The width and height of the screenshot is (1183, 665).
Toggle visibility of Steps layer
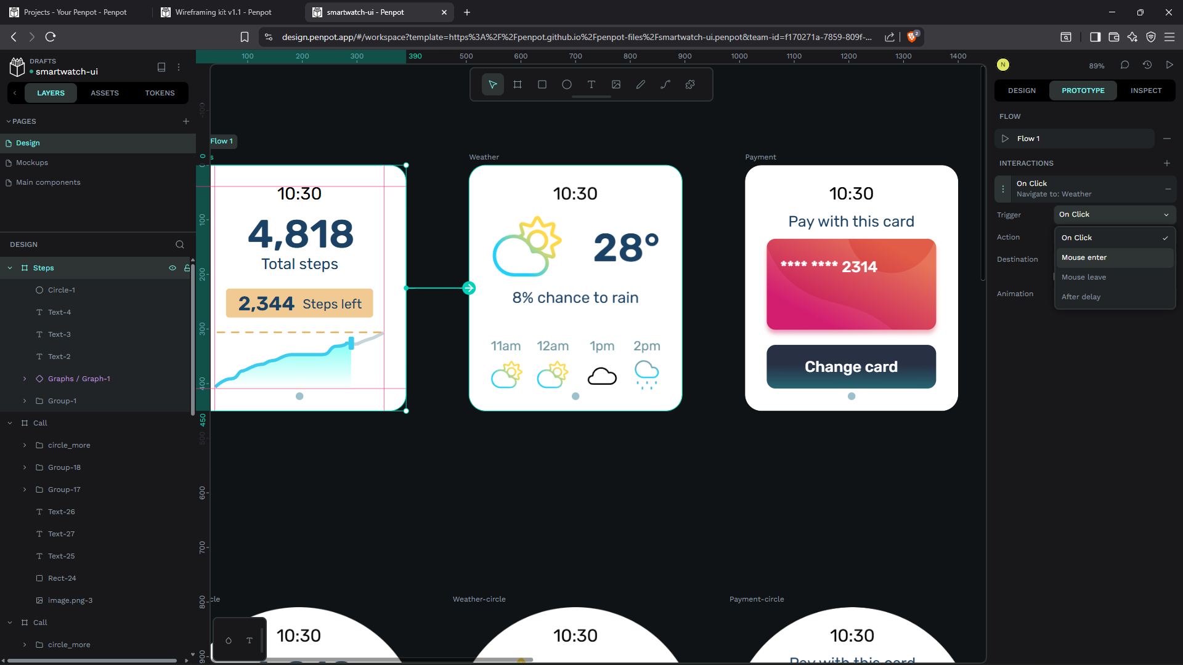pyautogui.click(x=173, y=268)
